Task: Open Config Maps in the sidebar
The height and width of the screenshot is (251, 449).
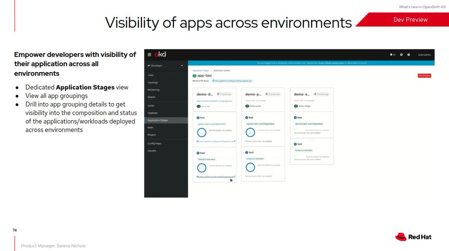Action: click(155, 143)
